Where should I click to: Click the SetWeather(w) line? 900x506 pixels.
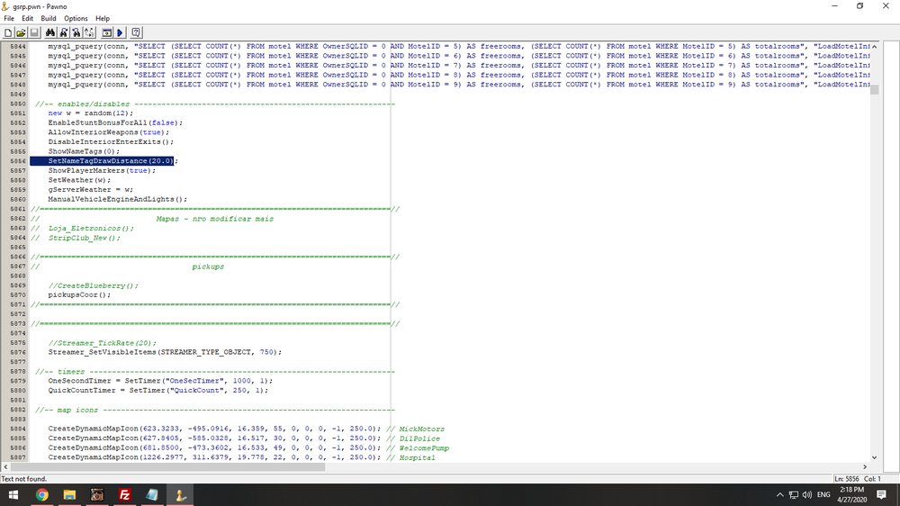[79, 180]
